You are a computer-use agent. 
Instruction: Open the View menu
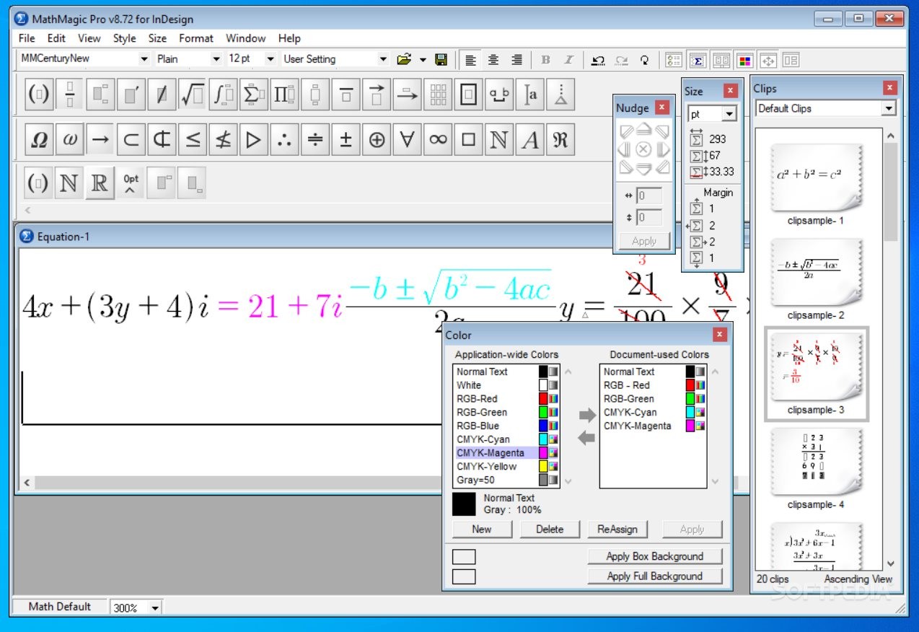click(89, 38)
